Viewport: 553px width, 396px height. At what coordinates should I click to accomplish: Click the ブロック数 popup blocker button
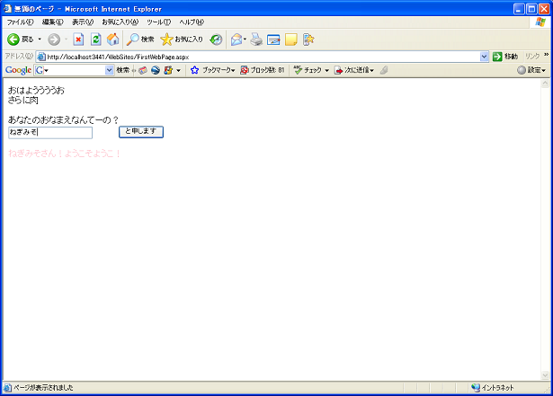[262, 70]
